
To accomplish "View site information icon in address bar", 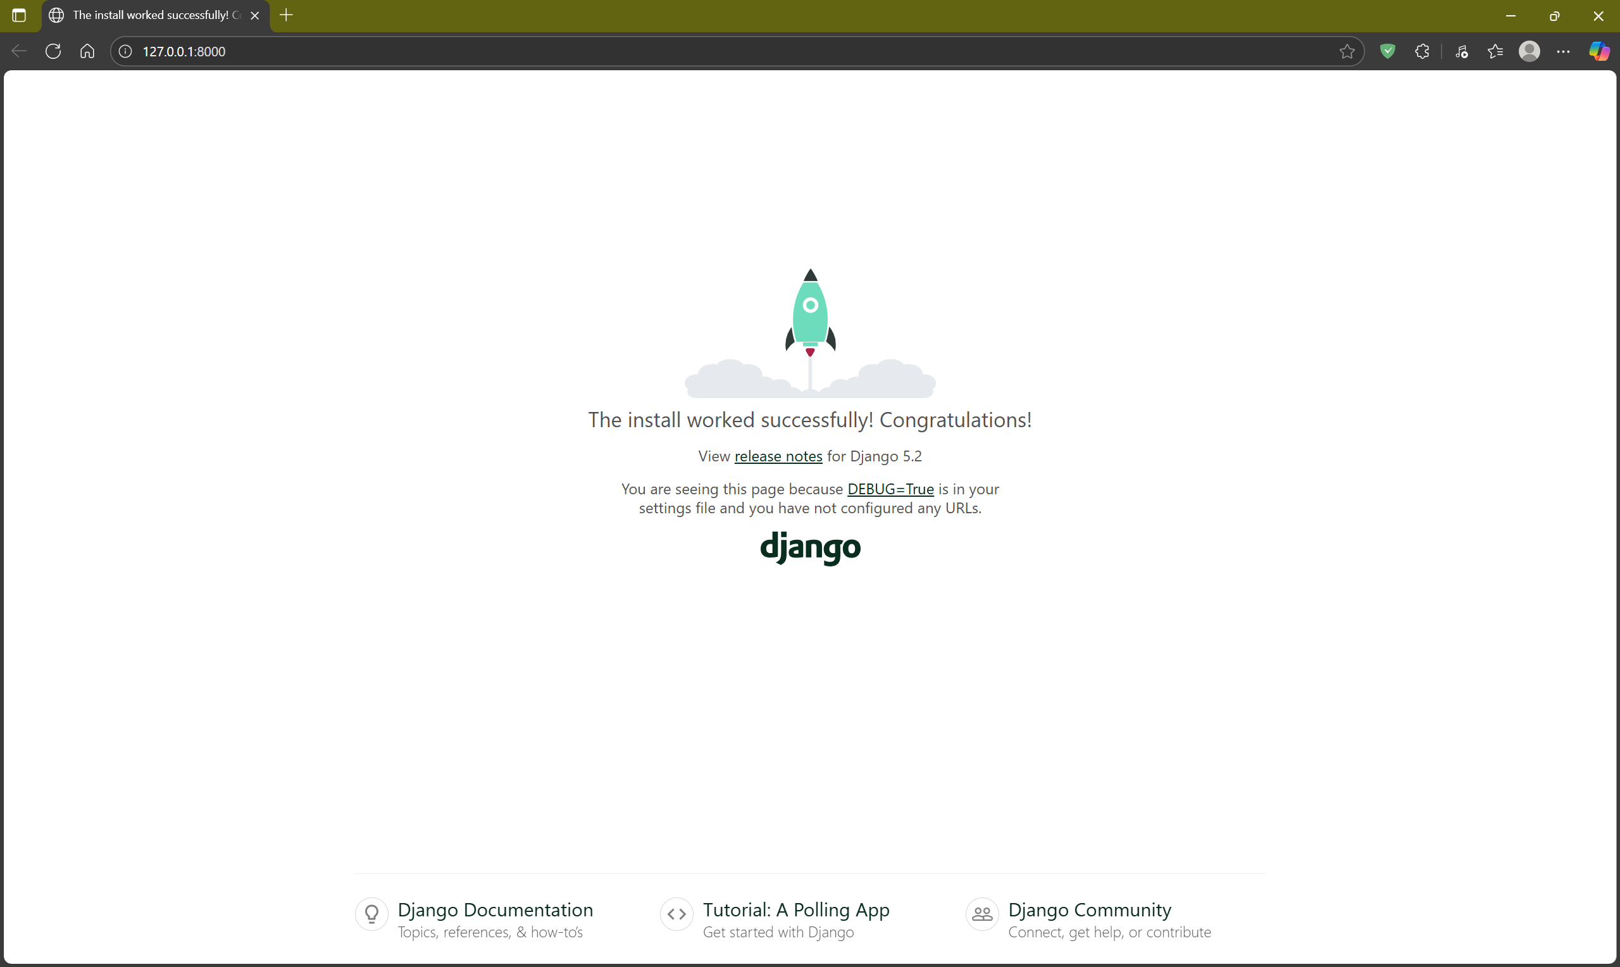I will pyautogui.click(x=126, y=51).
